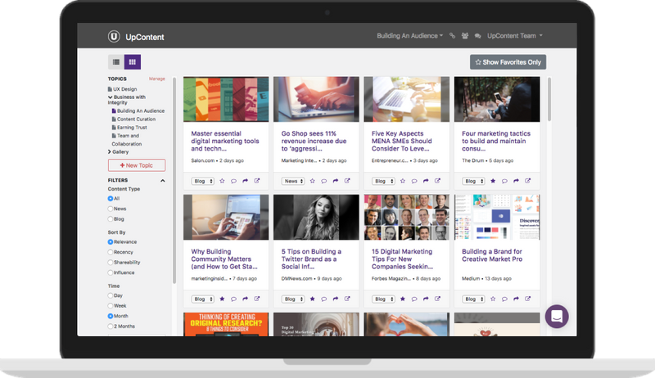The width and height of the screenshot is (655, 378).
Task: Share the Five Key Aspects MENA article
Action: click(426, 181)
